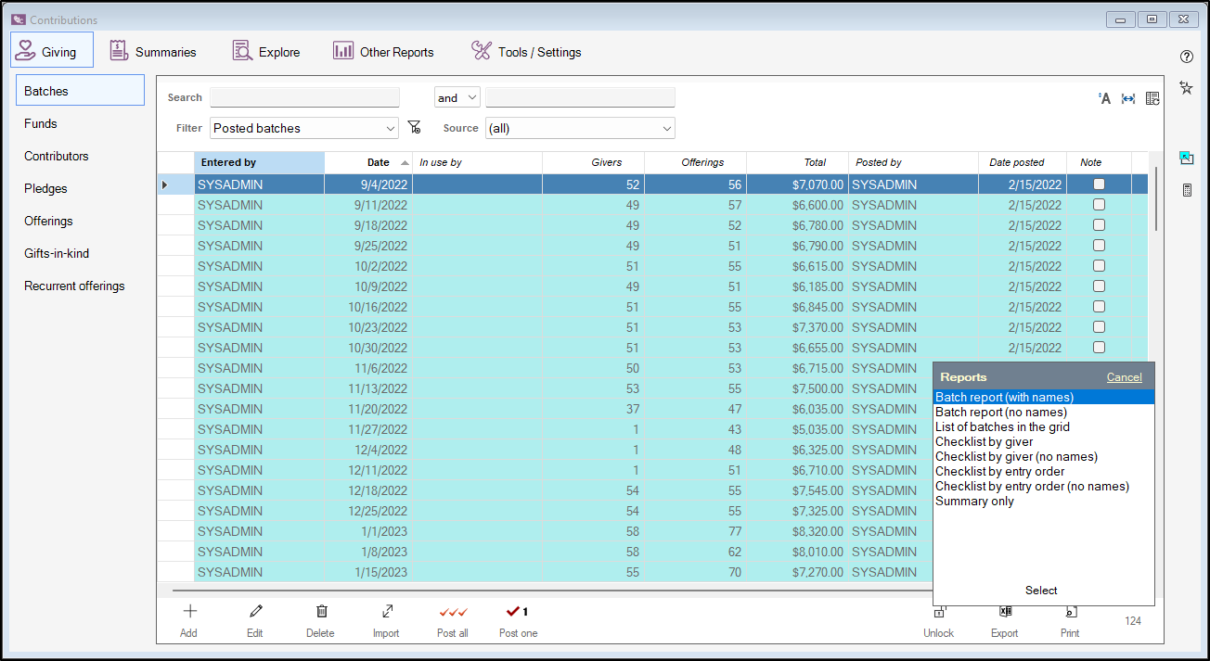Check the Note box for the 9/18/2022 batch
1210x661 pixels.
(x=1099, y=225)
